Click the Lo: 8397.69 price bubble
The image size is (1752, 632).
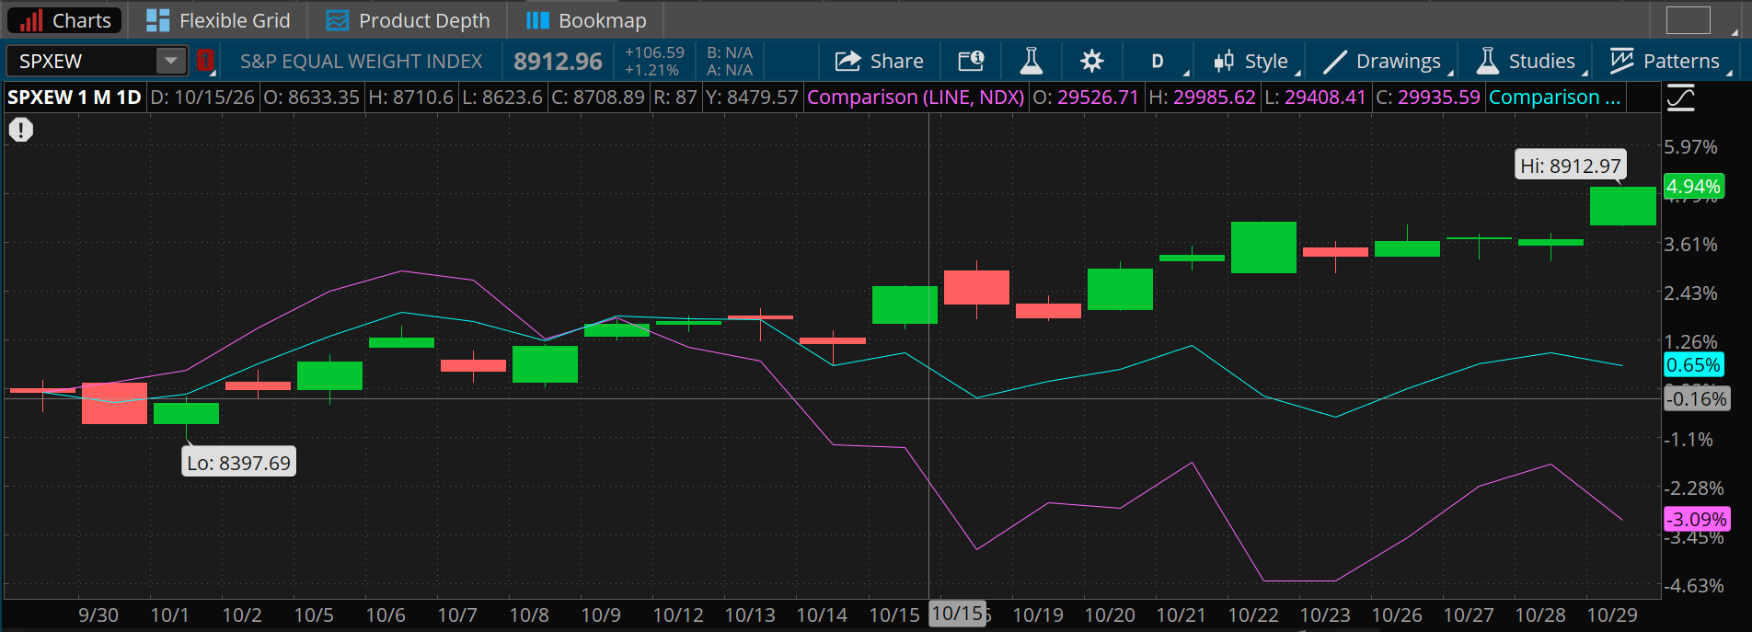pos(239,463)
